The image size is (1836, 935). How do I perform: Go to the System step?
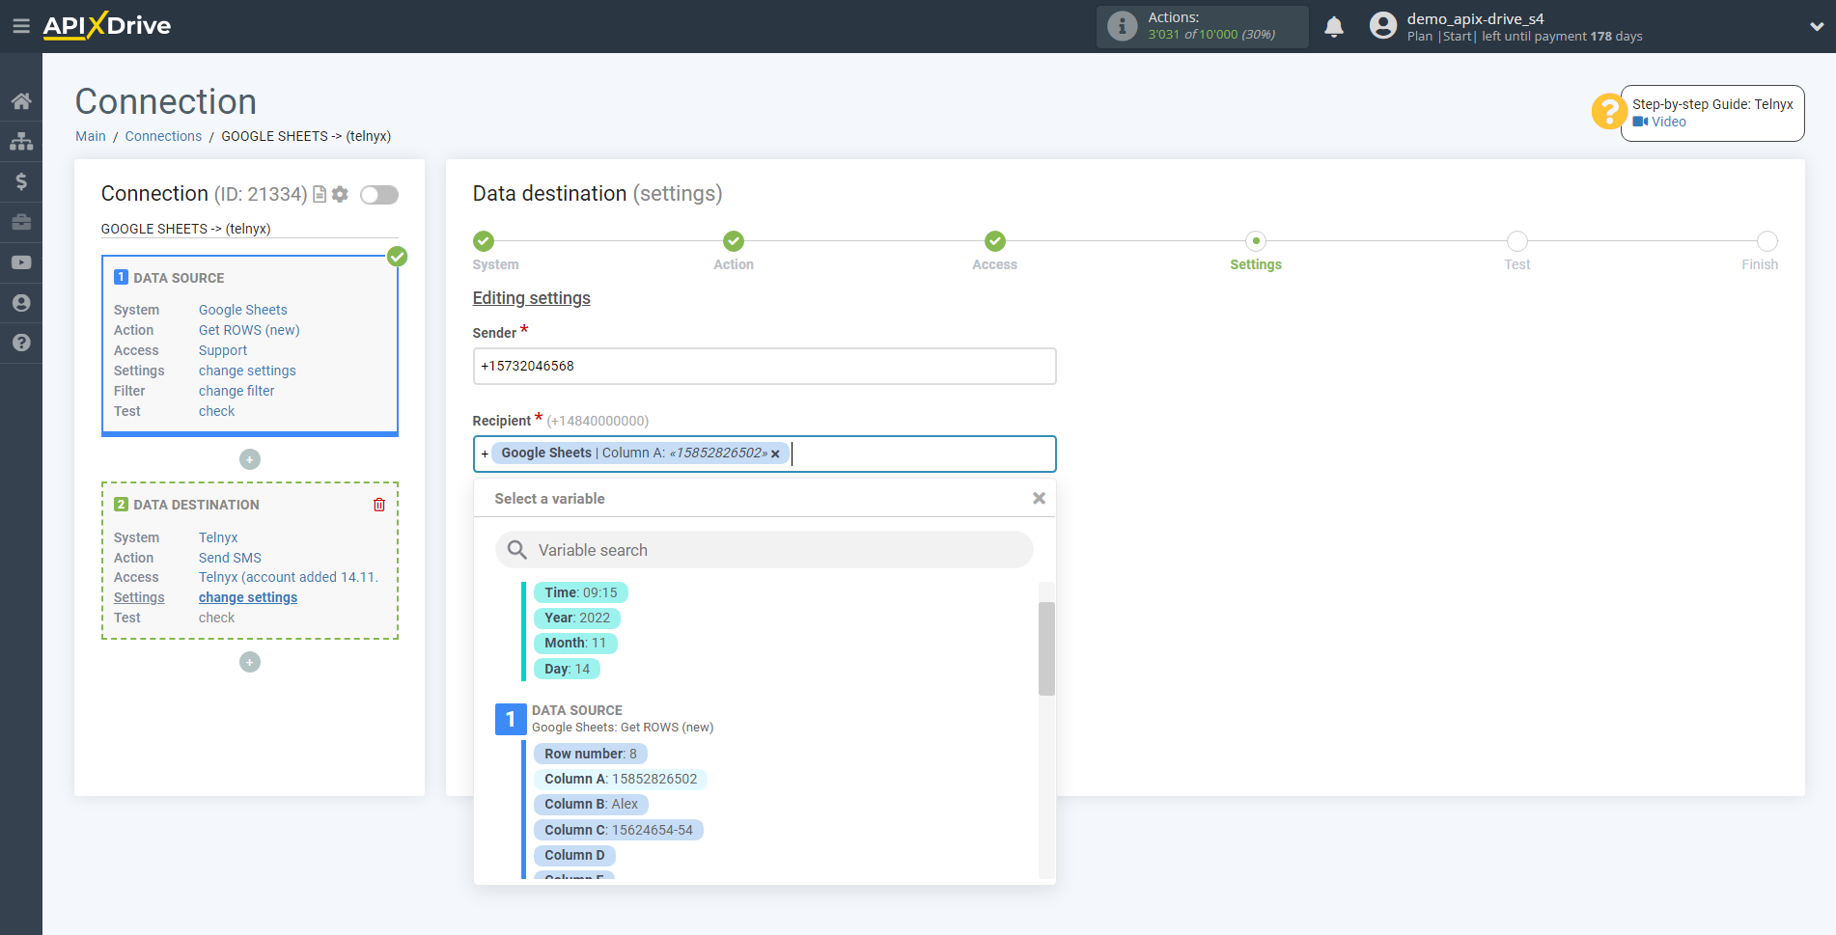(x=484, y=241)
